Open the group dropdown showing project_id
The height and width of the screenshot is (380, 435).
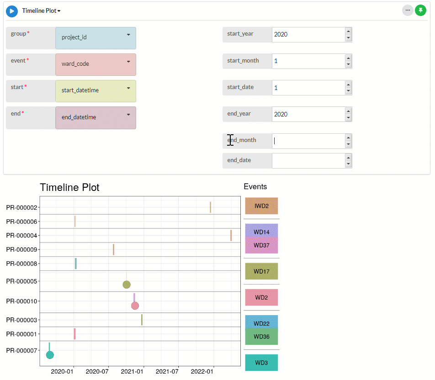tap(95, 38)
